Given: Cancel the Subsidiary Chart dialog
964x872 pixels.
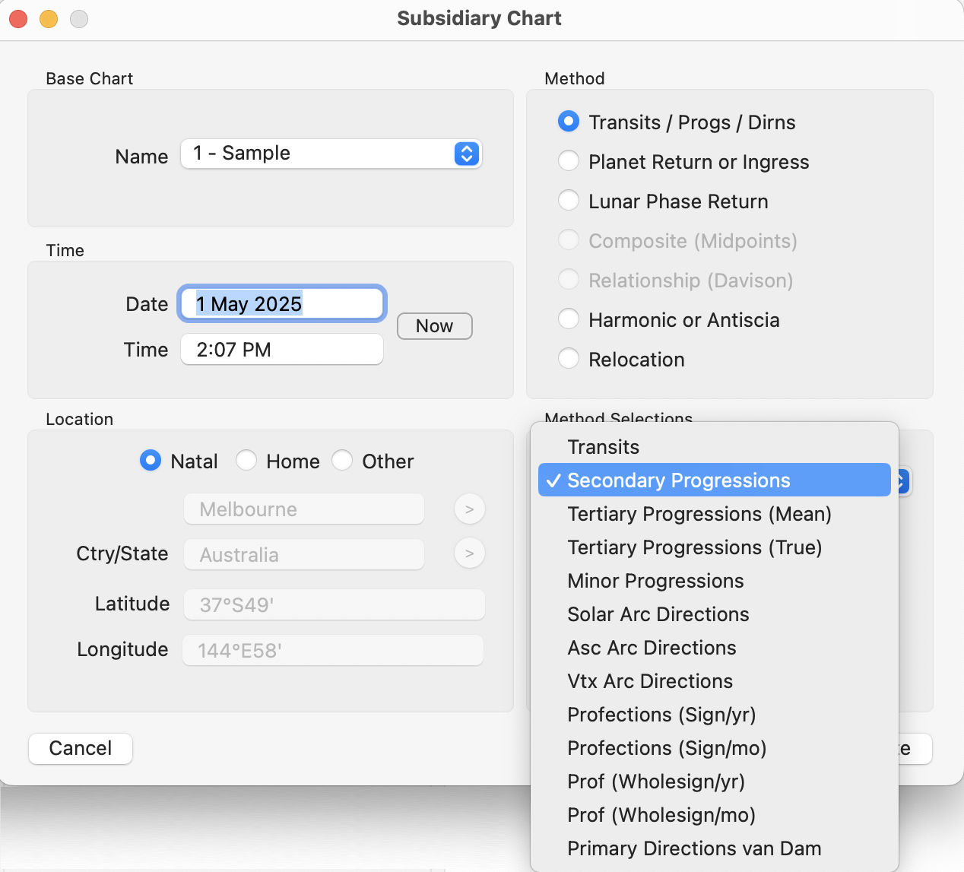Looking at the screenshot, I should (80, 748).
